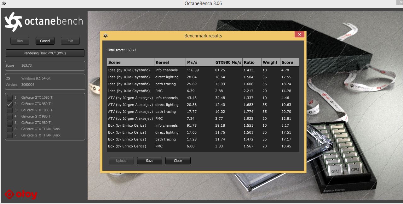Viewport: 403px width, 204px height.
Task: Enable GPU 6 GeForce GTX TITAN Black checkbox
Action: [x=10, y=129]
